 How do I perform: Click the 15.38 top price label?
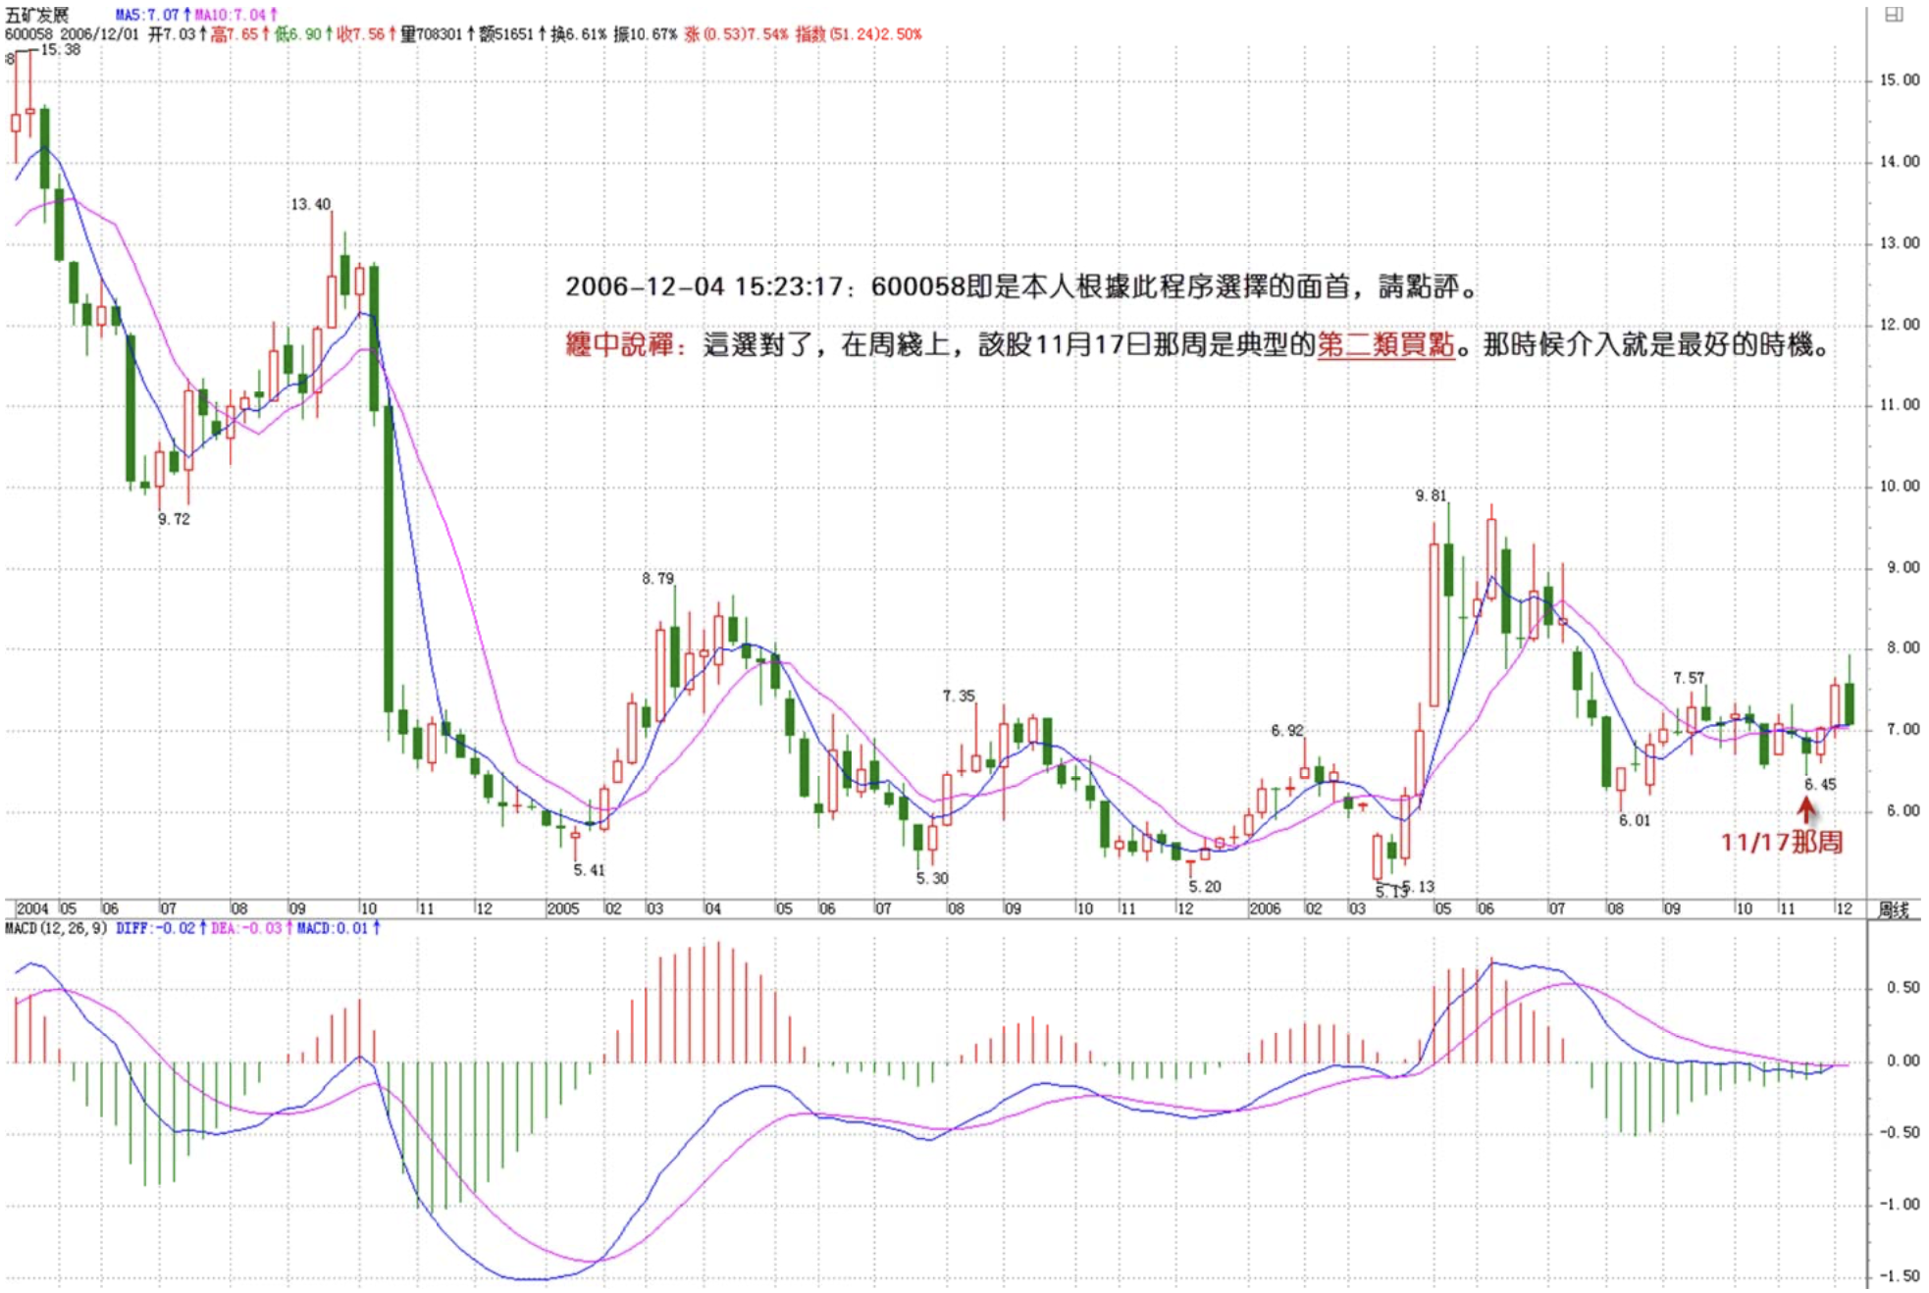(x=60, y=50)
